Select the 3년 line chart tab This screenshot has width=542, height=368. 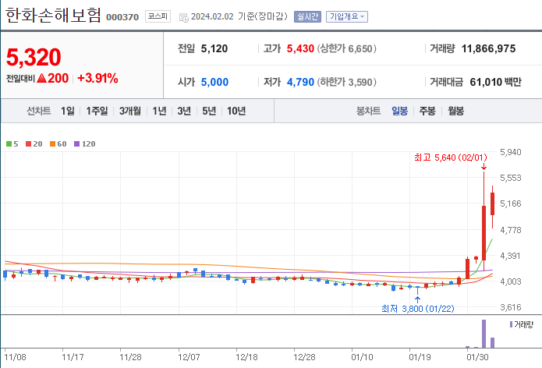184,111
